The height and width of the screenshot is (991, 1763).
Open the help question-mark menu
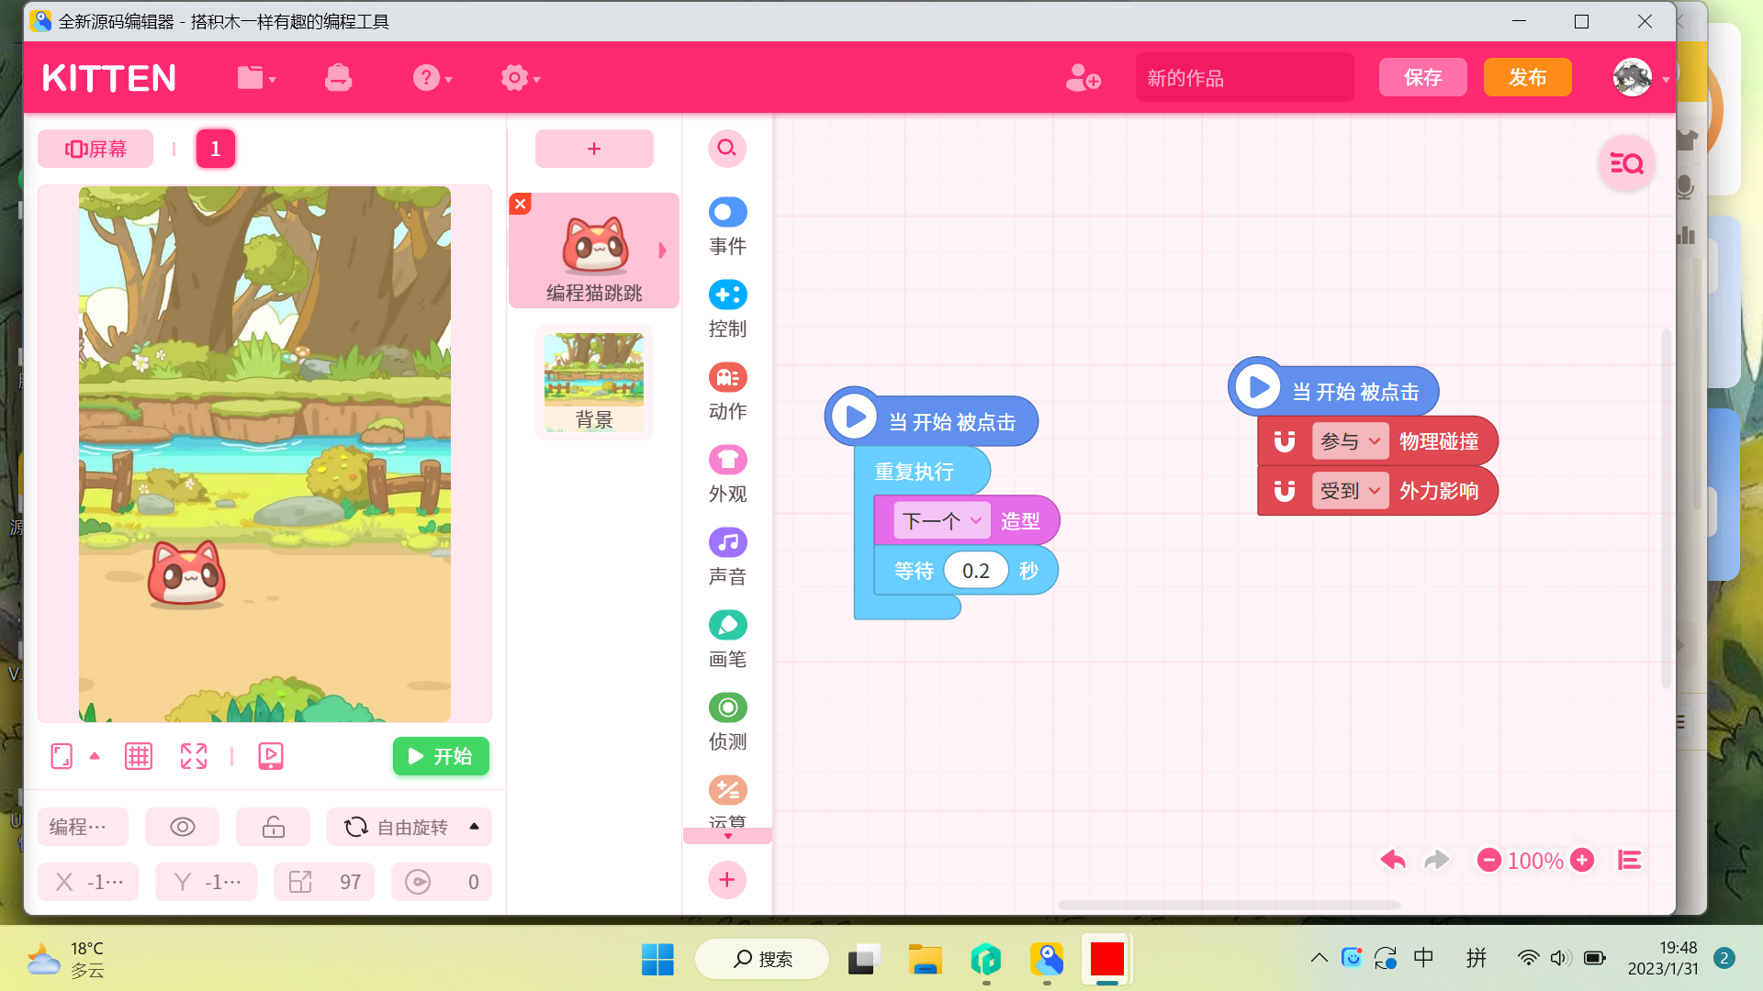432,78
